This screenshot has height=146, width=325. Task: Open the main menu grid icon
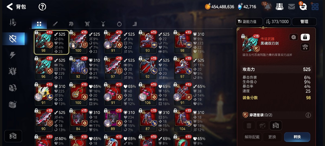(315, 7)
